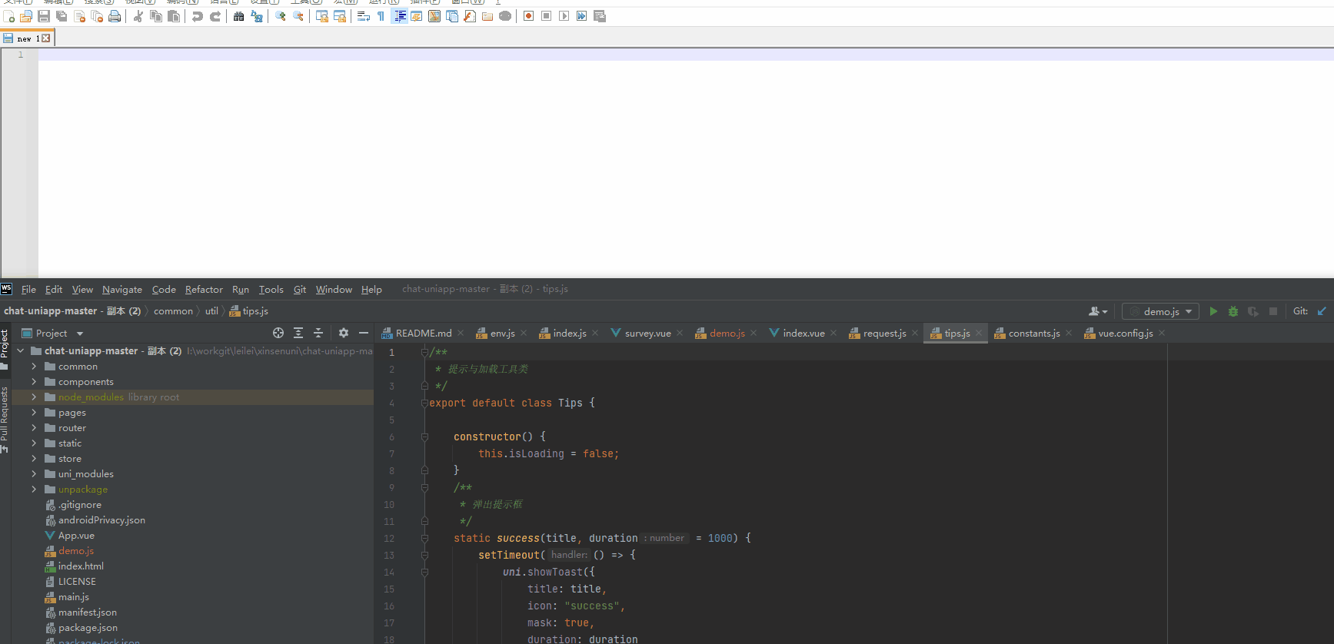The width and height of the screenshot is (1334, 644).
Task: Click Print icon in Notepad++ toolbar
Action: (x=115, y=16)
